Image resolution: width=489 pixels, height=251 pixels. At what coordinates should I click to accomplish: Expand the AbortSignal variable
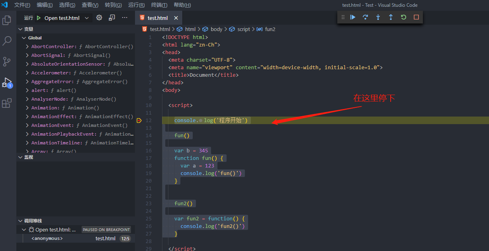click(27, 55)
